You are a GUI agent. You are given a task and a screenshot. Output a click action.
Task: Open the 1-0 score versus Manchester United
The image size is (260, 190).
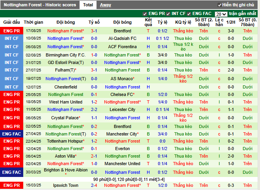94,164
